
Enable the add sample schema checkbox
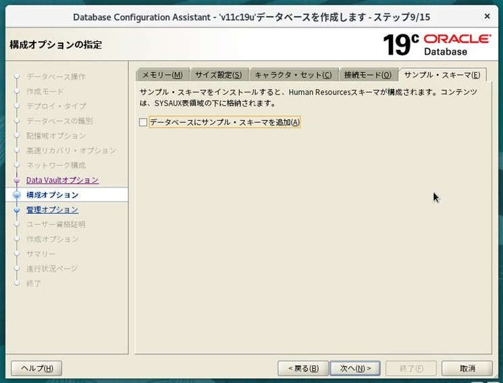143,122
